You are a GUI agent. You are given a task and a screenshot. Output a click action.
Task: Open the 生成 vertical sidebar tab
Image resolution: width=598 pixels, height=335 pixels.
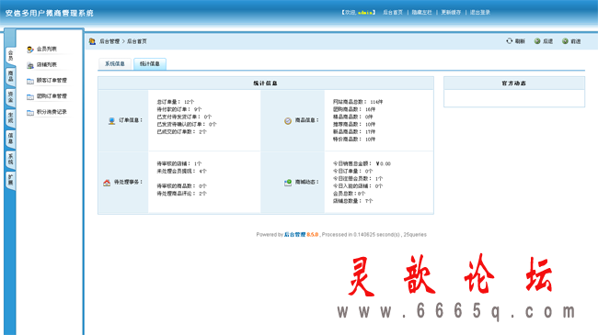(11, 117)
